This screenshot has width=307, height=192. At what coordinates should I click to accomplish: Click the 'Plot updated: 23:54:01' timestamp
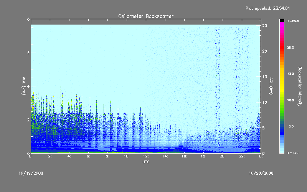point(267,8)
